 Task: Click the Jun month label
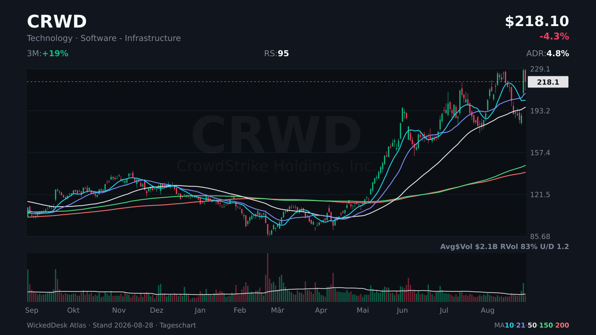pos(402,310)
